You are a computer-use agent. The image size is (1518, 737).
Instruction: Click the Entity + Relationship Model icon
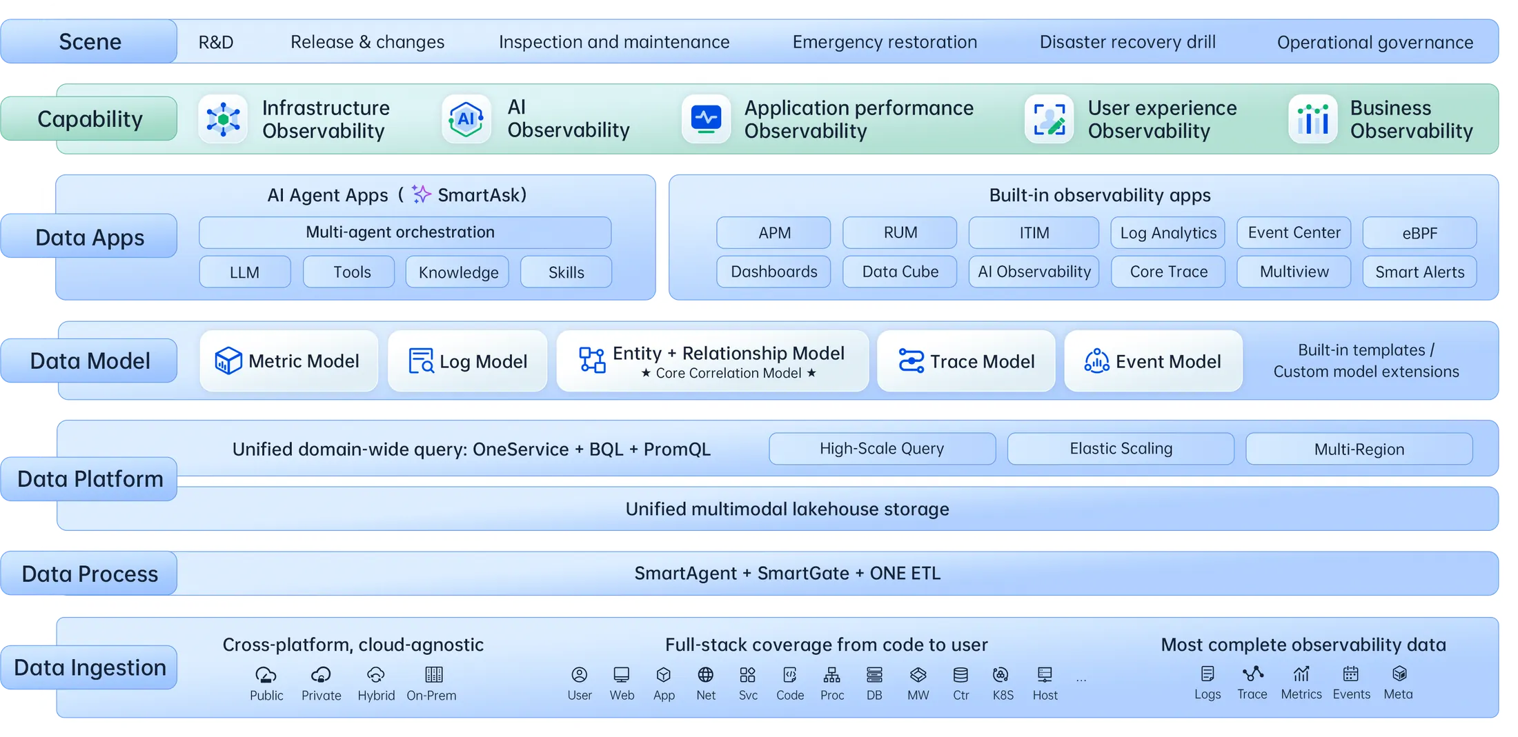592,360
